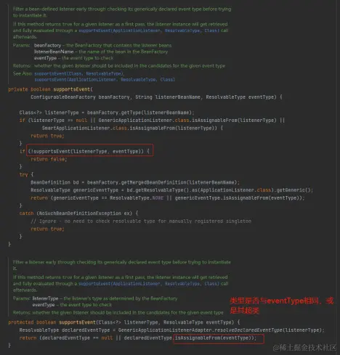The image size is (340, 355).
Task: Click 'declaredEventType == null' condition
Action: point(78,338)
